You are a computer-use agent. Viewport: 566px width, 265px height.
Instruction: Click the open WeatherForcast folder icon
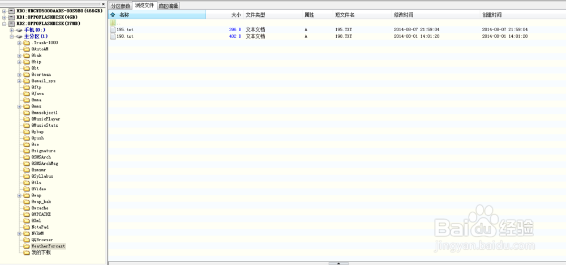click(27, 246)
